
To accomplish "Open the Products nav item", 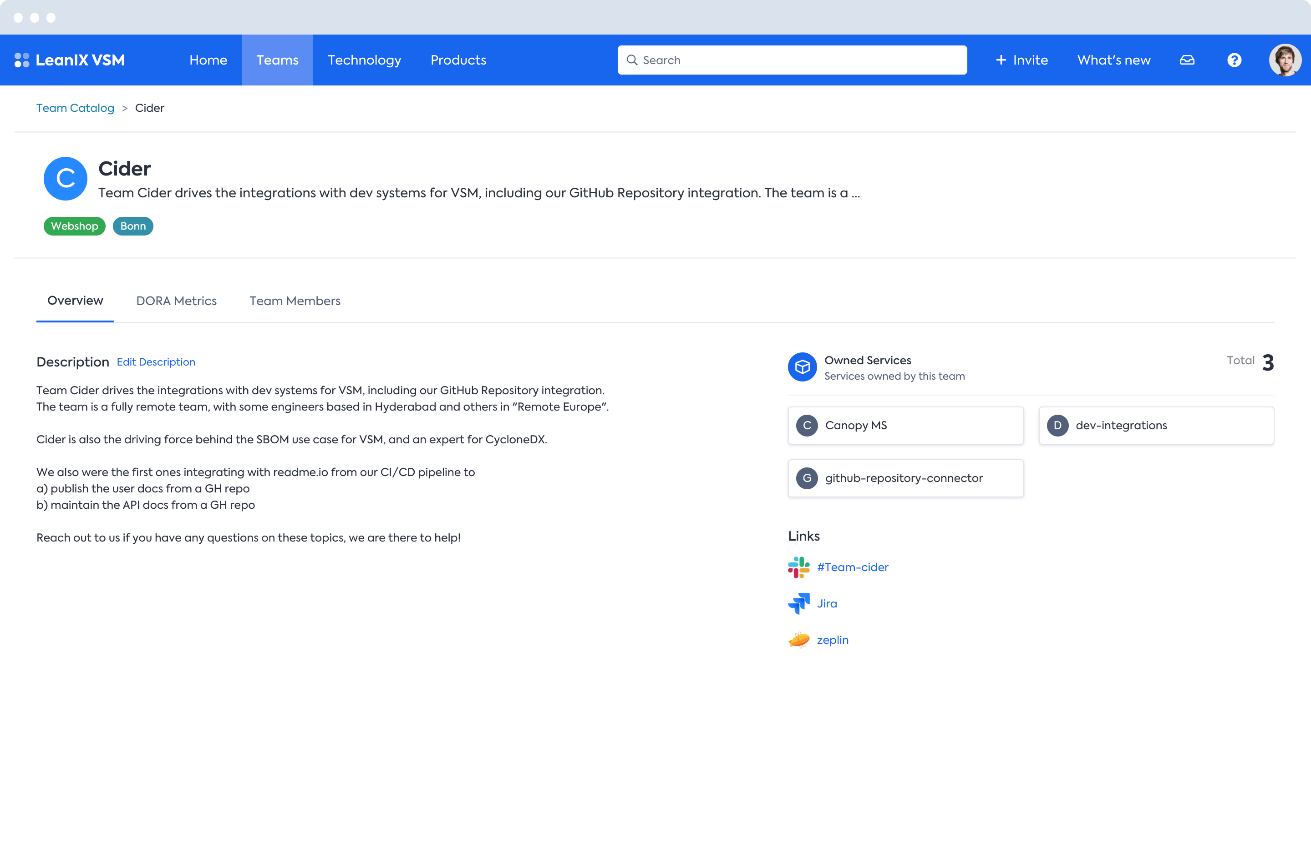I will [458, 60].
